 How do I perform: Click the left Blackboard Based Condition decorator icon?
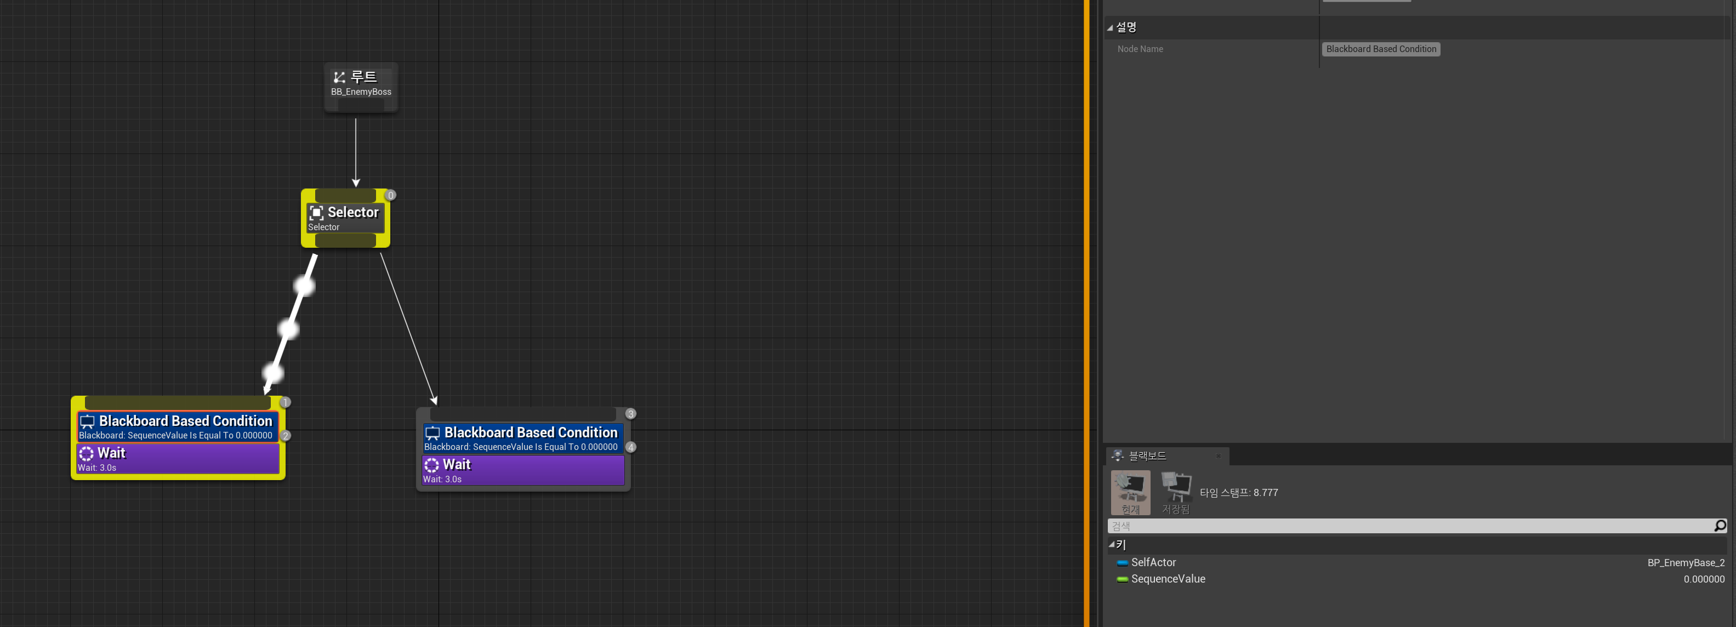tap(88, 421)
